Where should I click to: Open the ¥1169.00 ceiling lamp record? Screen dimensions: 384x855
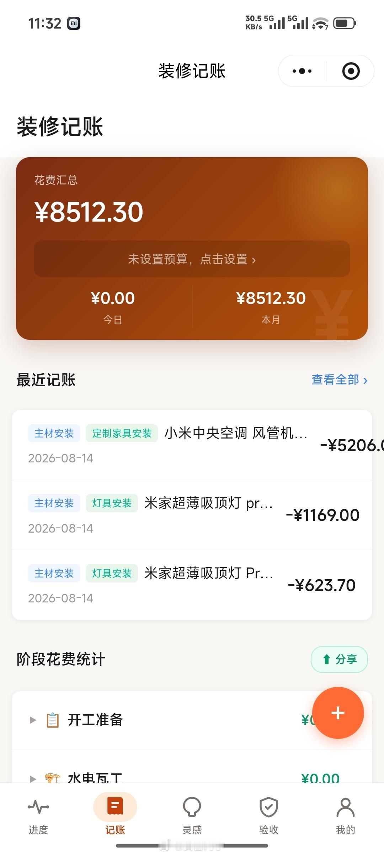coord(192,515)
